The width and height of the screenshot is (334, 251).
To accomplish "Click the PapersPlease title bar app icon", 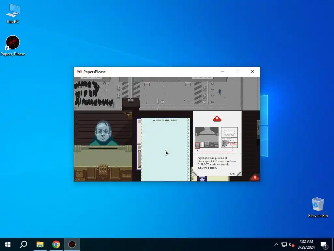I will click(79, 72).
